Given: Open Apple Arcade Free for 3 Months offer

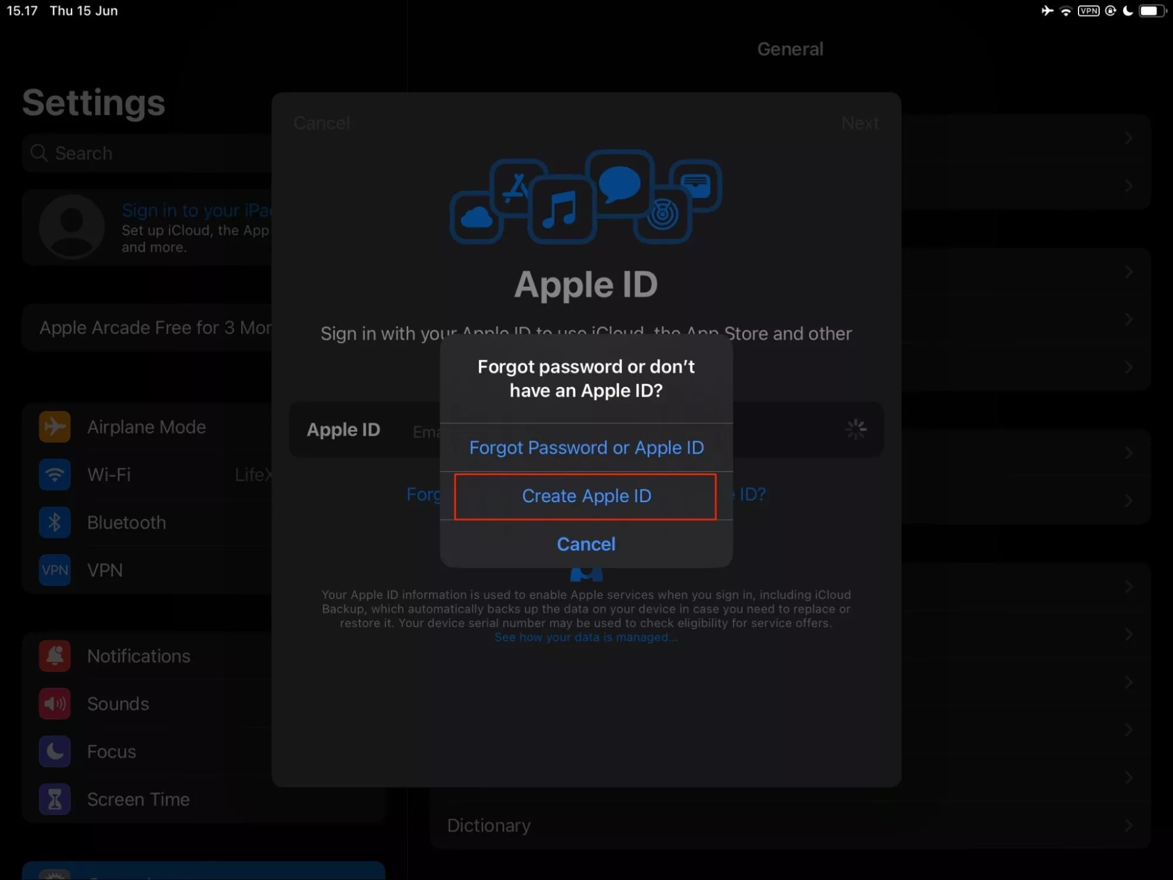Looking at the screenshot, I should click(x=155, y=327).
